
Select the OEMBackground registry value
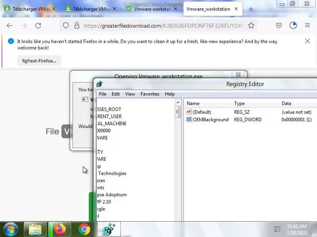point(211,120)
